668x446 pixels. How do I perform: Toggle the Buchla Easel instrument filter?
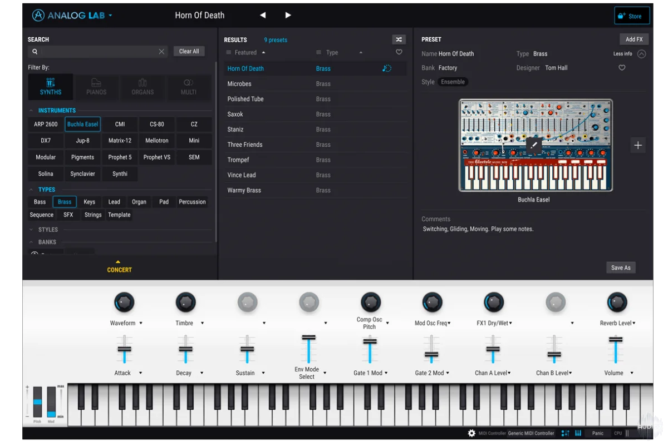click(x=82, y=124)
